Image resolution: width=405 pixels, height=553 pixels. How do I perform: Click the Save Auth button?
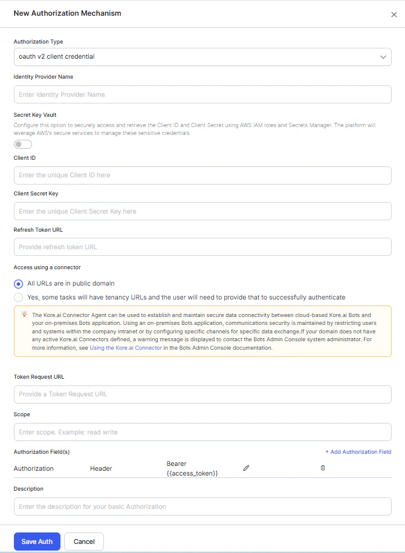point(37,542)
